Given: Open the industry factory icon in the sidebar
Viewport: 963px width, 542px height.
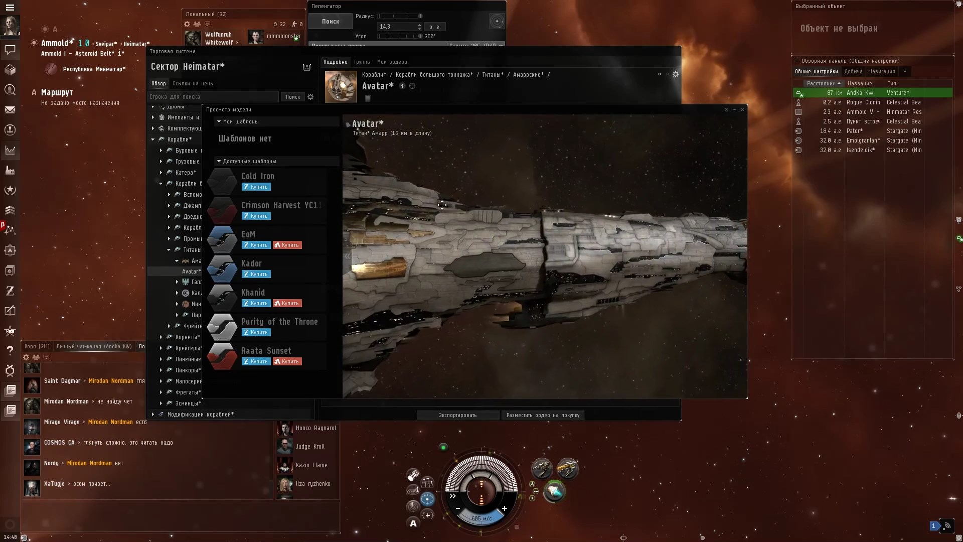Looking at the screenshot, I should (10, 170).
